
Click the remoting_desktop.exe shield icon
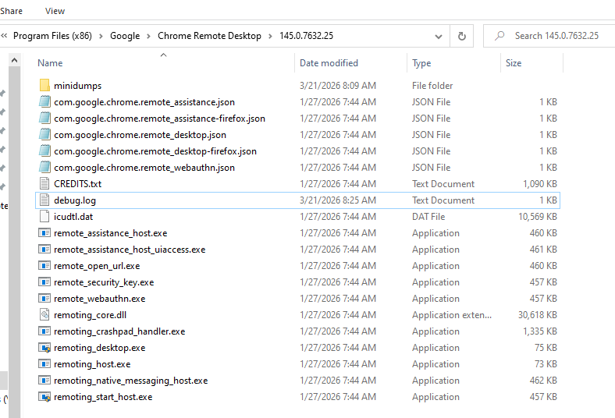point(44,348)
